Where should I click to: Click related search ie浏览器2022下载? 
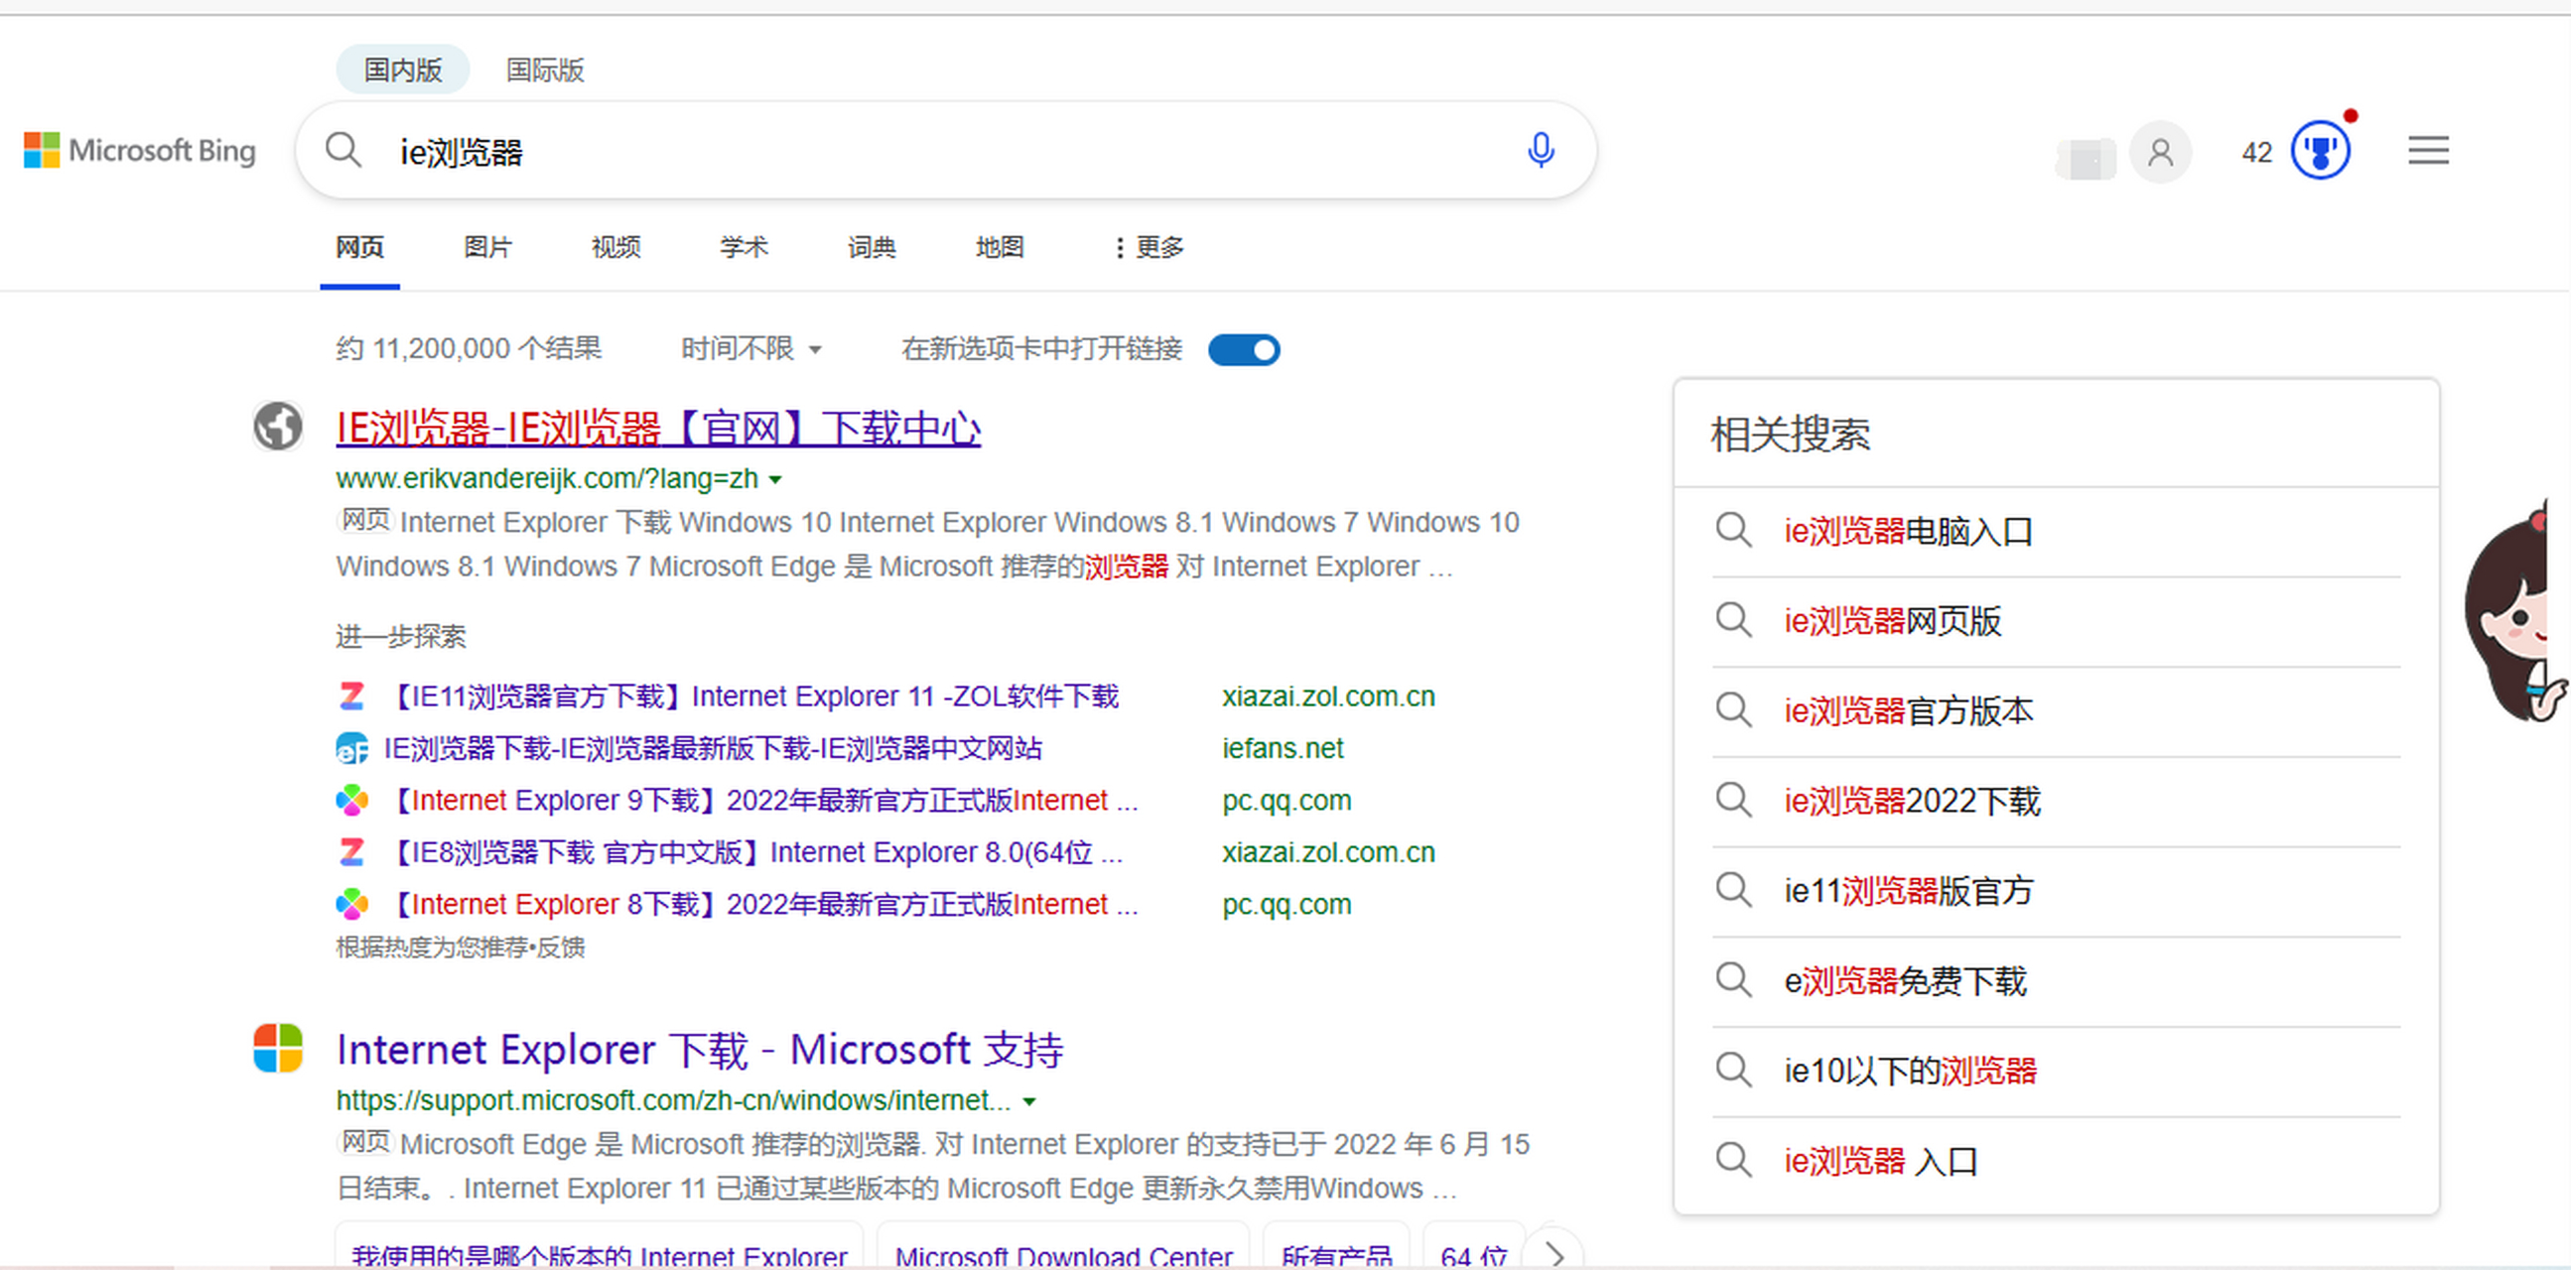1912,800
